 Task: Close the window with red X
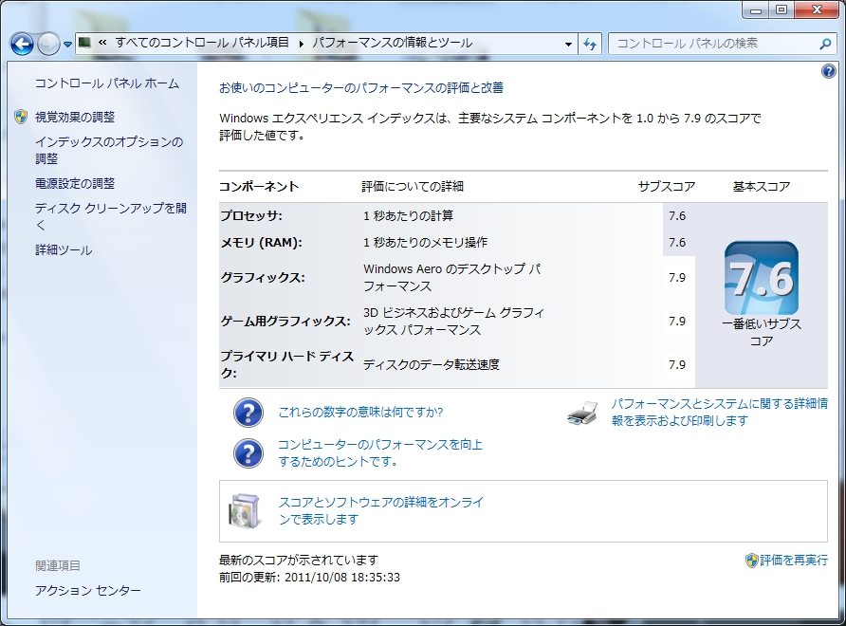click(818, 10)
